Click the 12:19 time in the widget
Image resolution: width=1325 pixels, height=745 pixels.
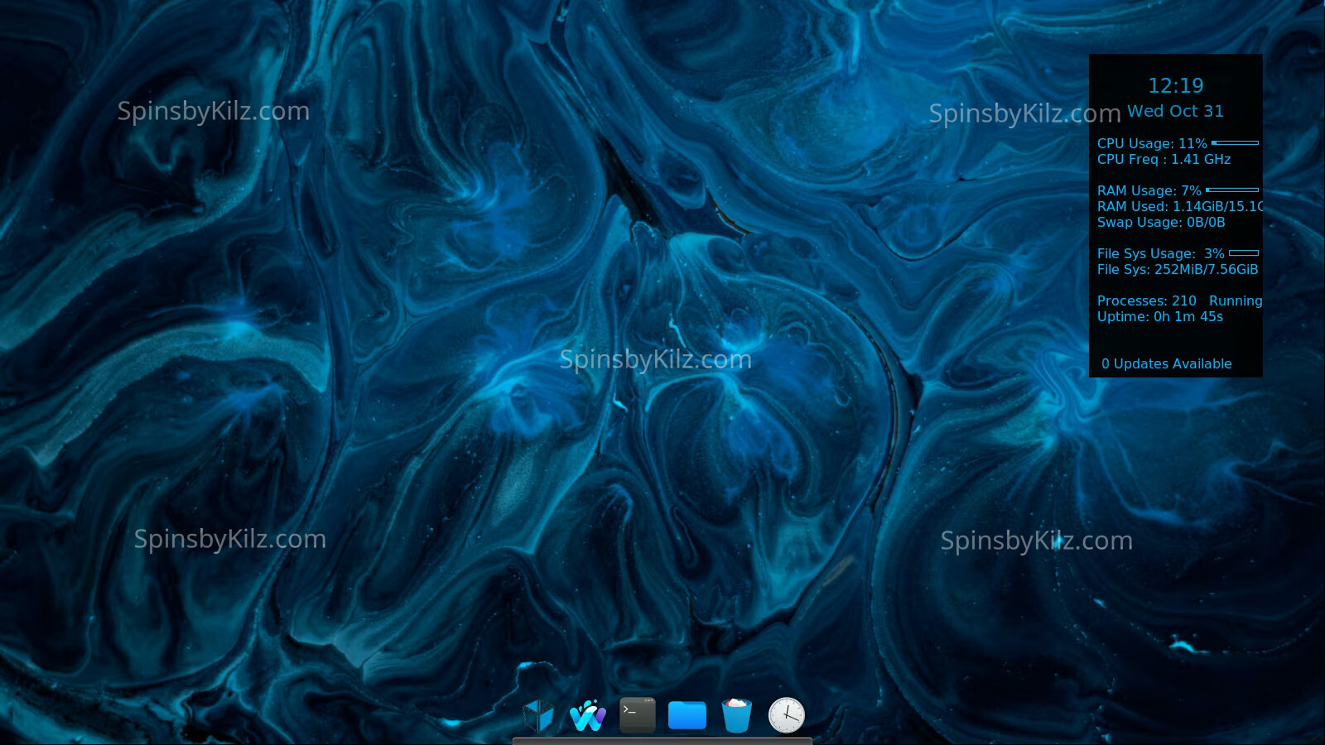(x=1175, y=86)
